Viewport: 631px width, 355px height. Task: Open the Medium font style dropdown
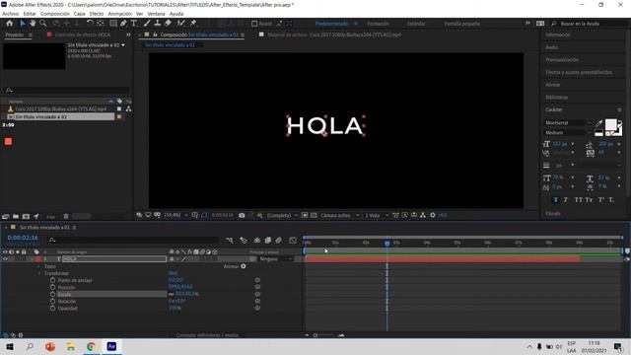(x=590, y=133)
